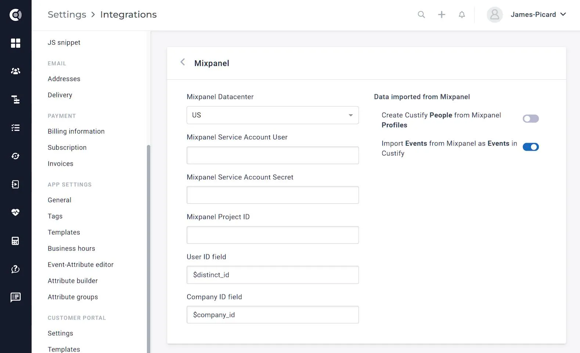The image size is (580, 353).
Task: Open the heart health-score sidebar icon
Action: pyautogui.click(x=15, y=212)
